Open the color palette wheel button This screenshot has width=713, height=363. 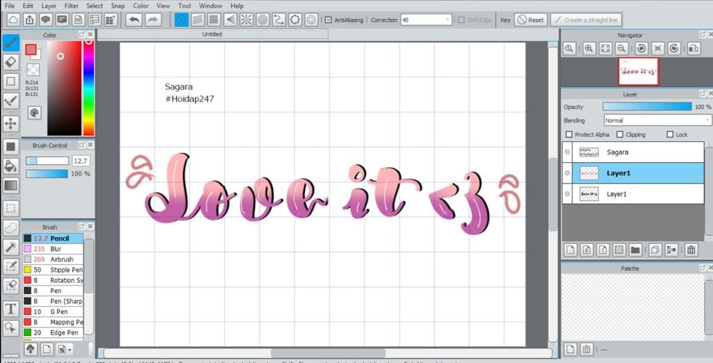(34, 113)
